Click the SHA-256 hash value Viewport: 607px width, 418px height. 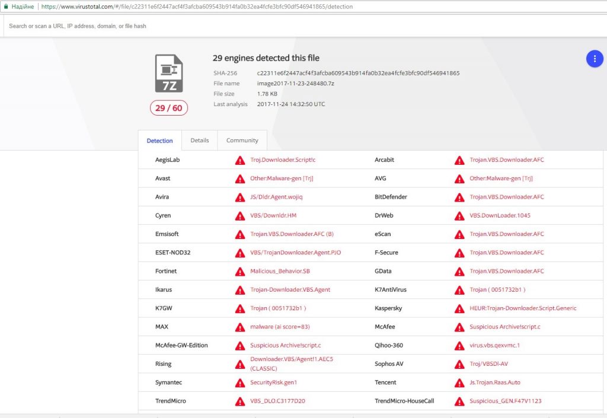[358, 73]
